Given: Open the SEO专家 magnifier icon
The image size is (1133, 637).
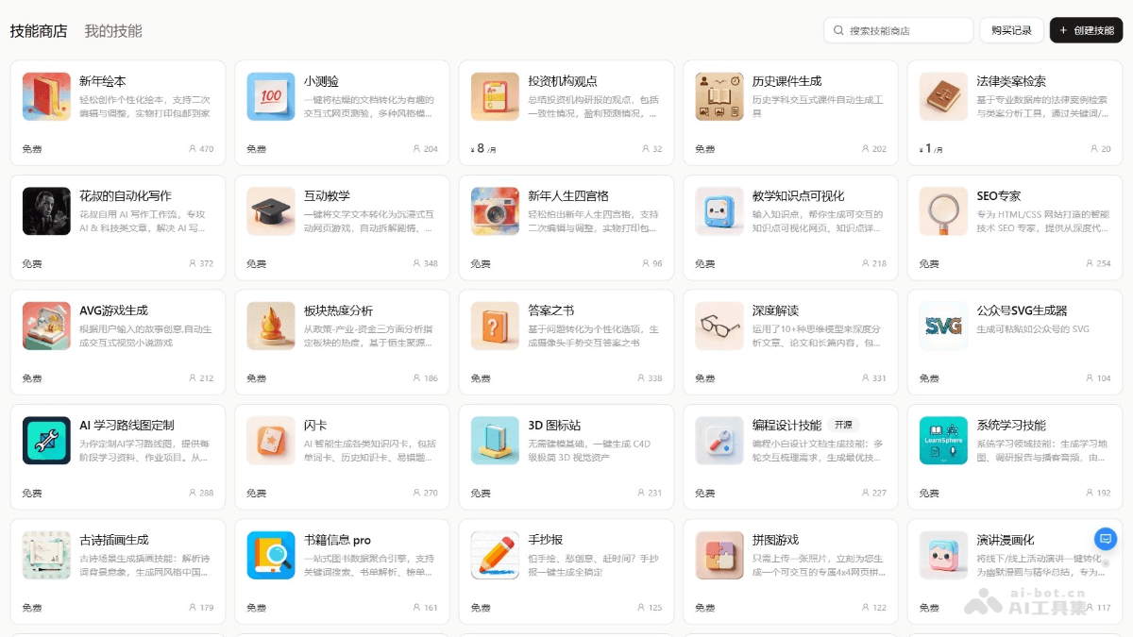Looking at the screenshot, I should (942, 210).
